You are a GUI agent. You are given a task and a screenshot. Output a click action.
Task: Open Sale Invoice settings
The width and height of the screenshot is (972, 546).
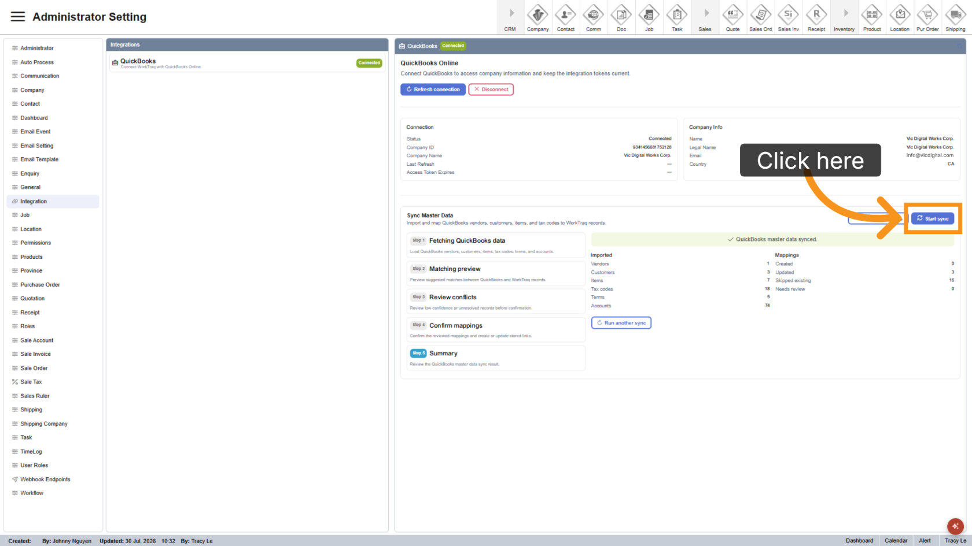coord(53,354)
